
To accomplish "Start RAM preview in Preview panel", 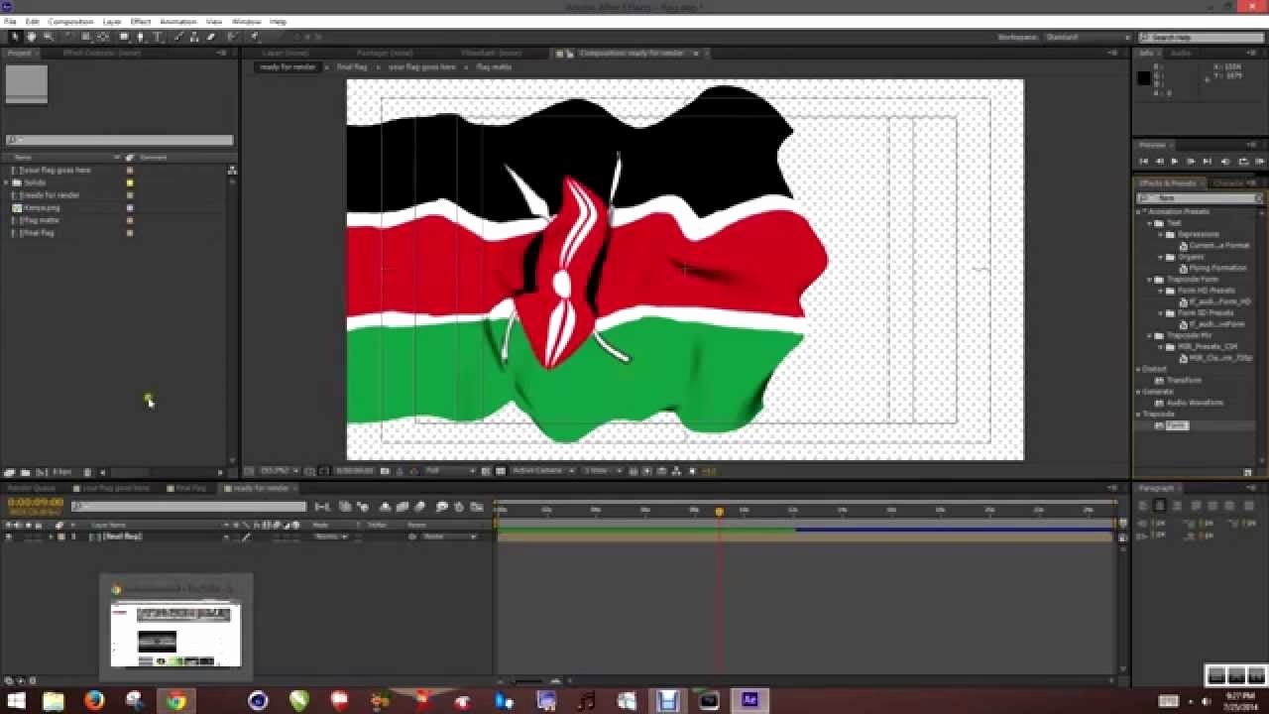I will pos(1260,161).
